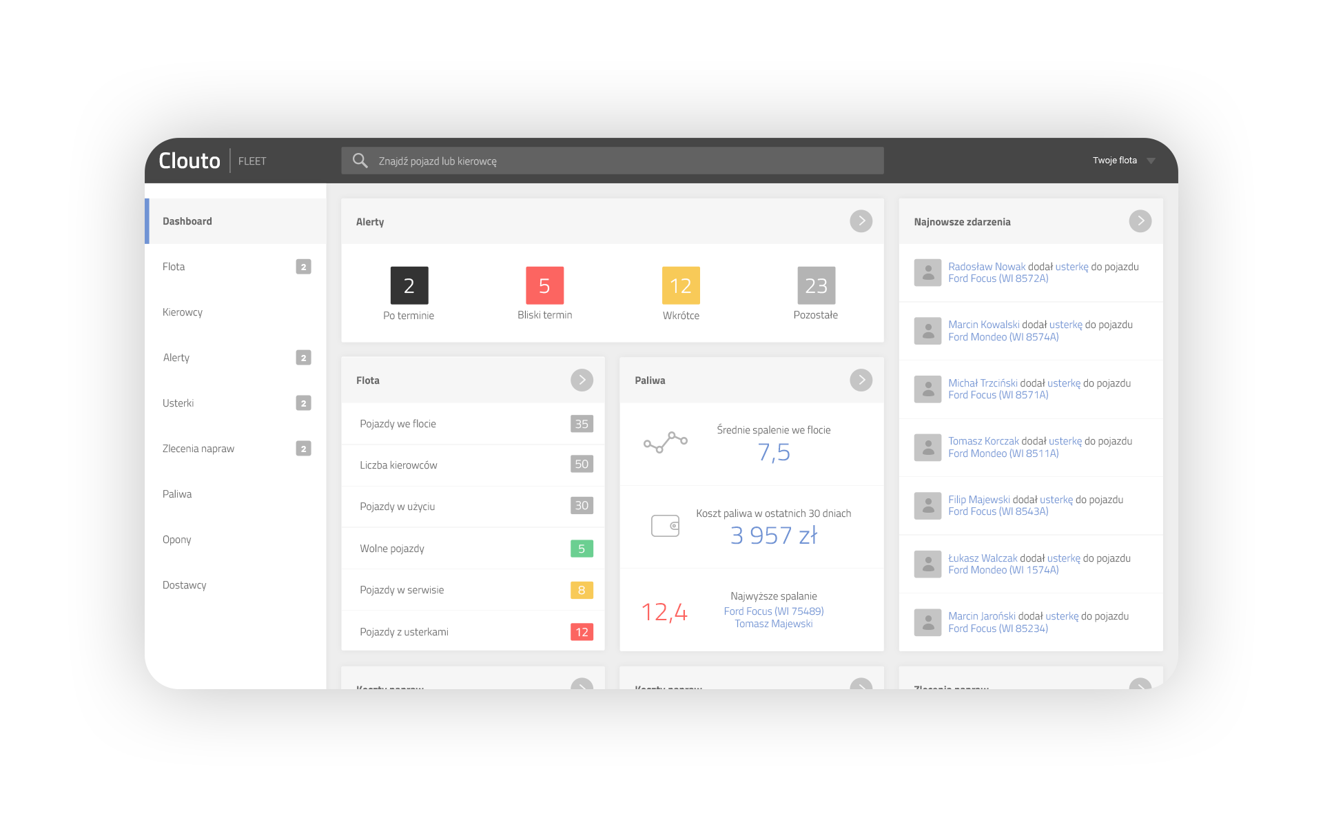
Task: Open Kierowcy in sidebar
Action: (183, 312)
